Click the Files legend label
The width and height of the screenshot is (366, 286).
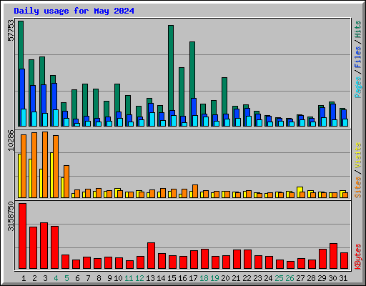pos(358,56)
